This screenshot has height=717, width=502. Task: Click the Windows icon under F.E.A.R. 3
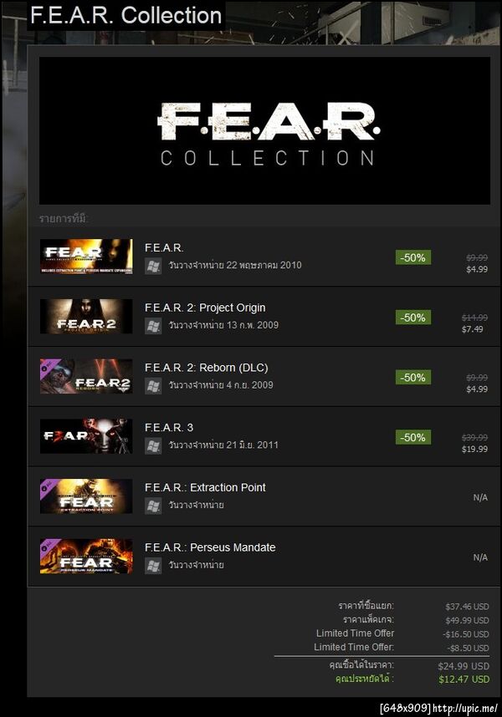(153, 445)
